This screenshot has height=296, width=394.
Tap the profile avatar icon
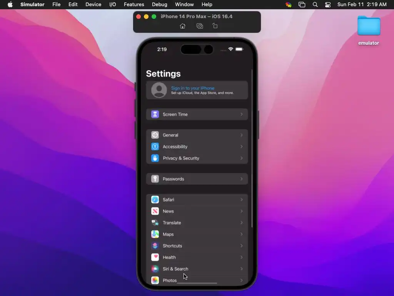click(x=159, y=90)
